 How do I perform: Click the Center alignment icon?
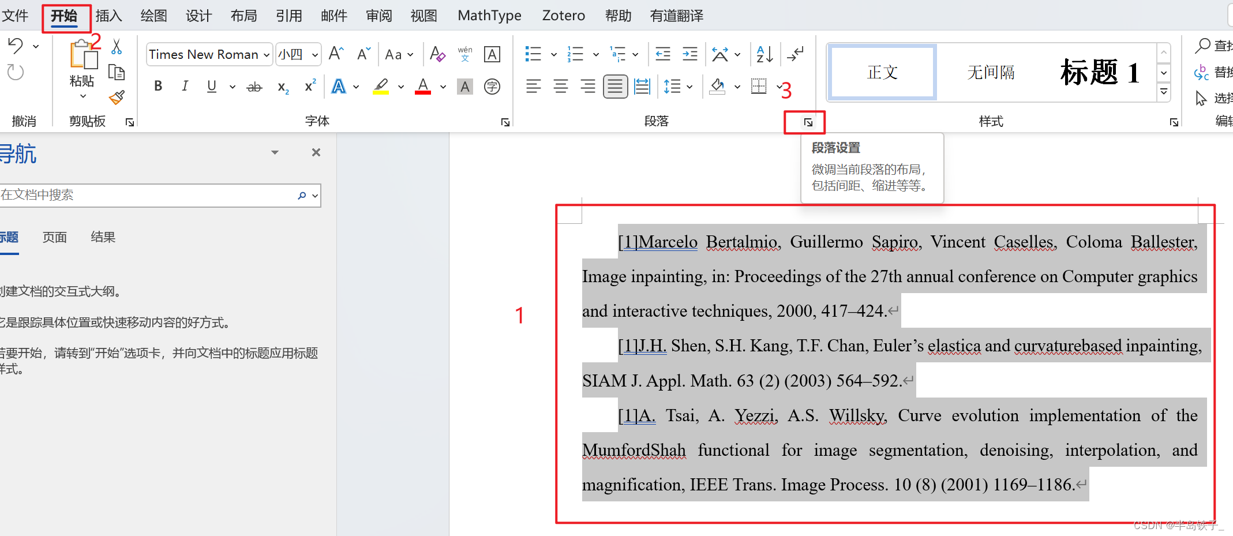coord(561,87)
